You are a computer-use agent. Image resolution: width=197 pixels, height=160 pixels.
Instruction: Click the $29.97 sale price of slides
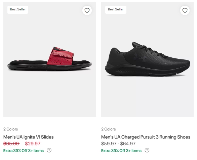pyautogui.click(x=33, y=144)
